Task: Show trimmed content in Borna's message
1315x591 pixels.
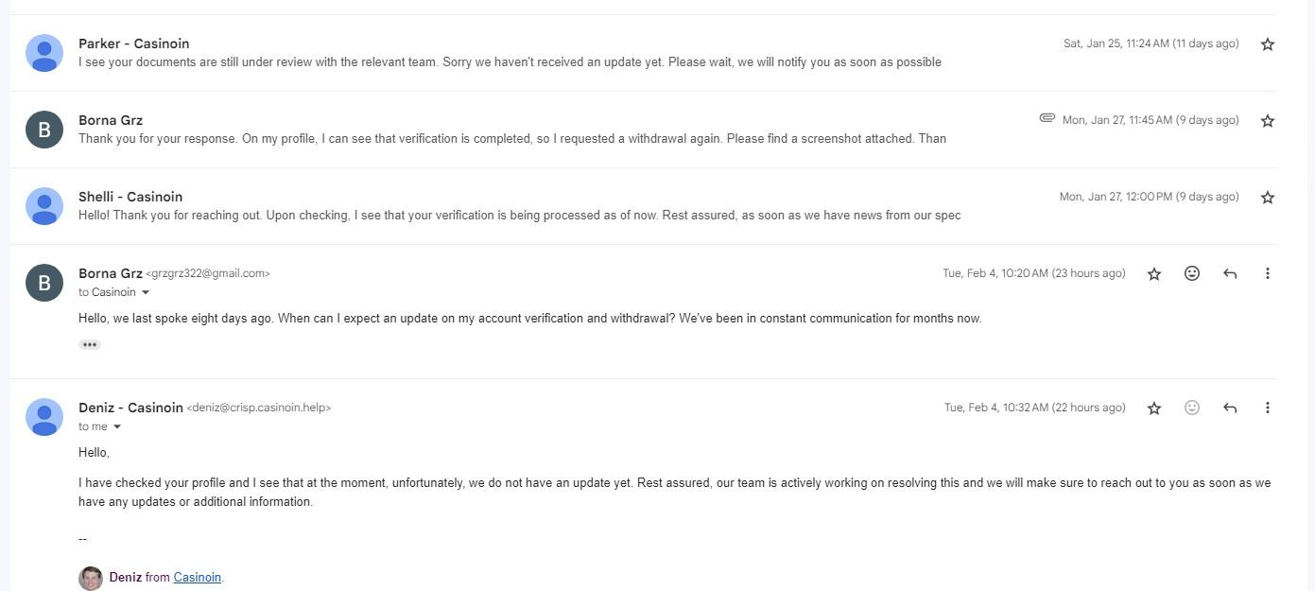Action: point(90,345)
